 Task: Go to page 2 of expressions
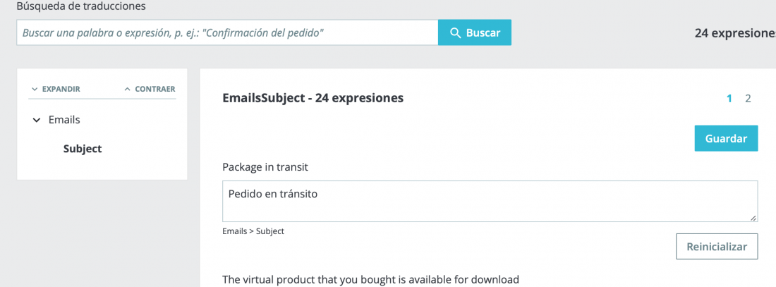click(x=748, y=99)
